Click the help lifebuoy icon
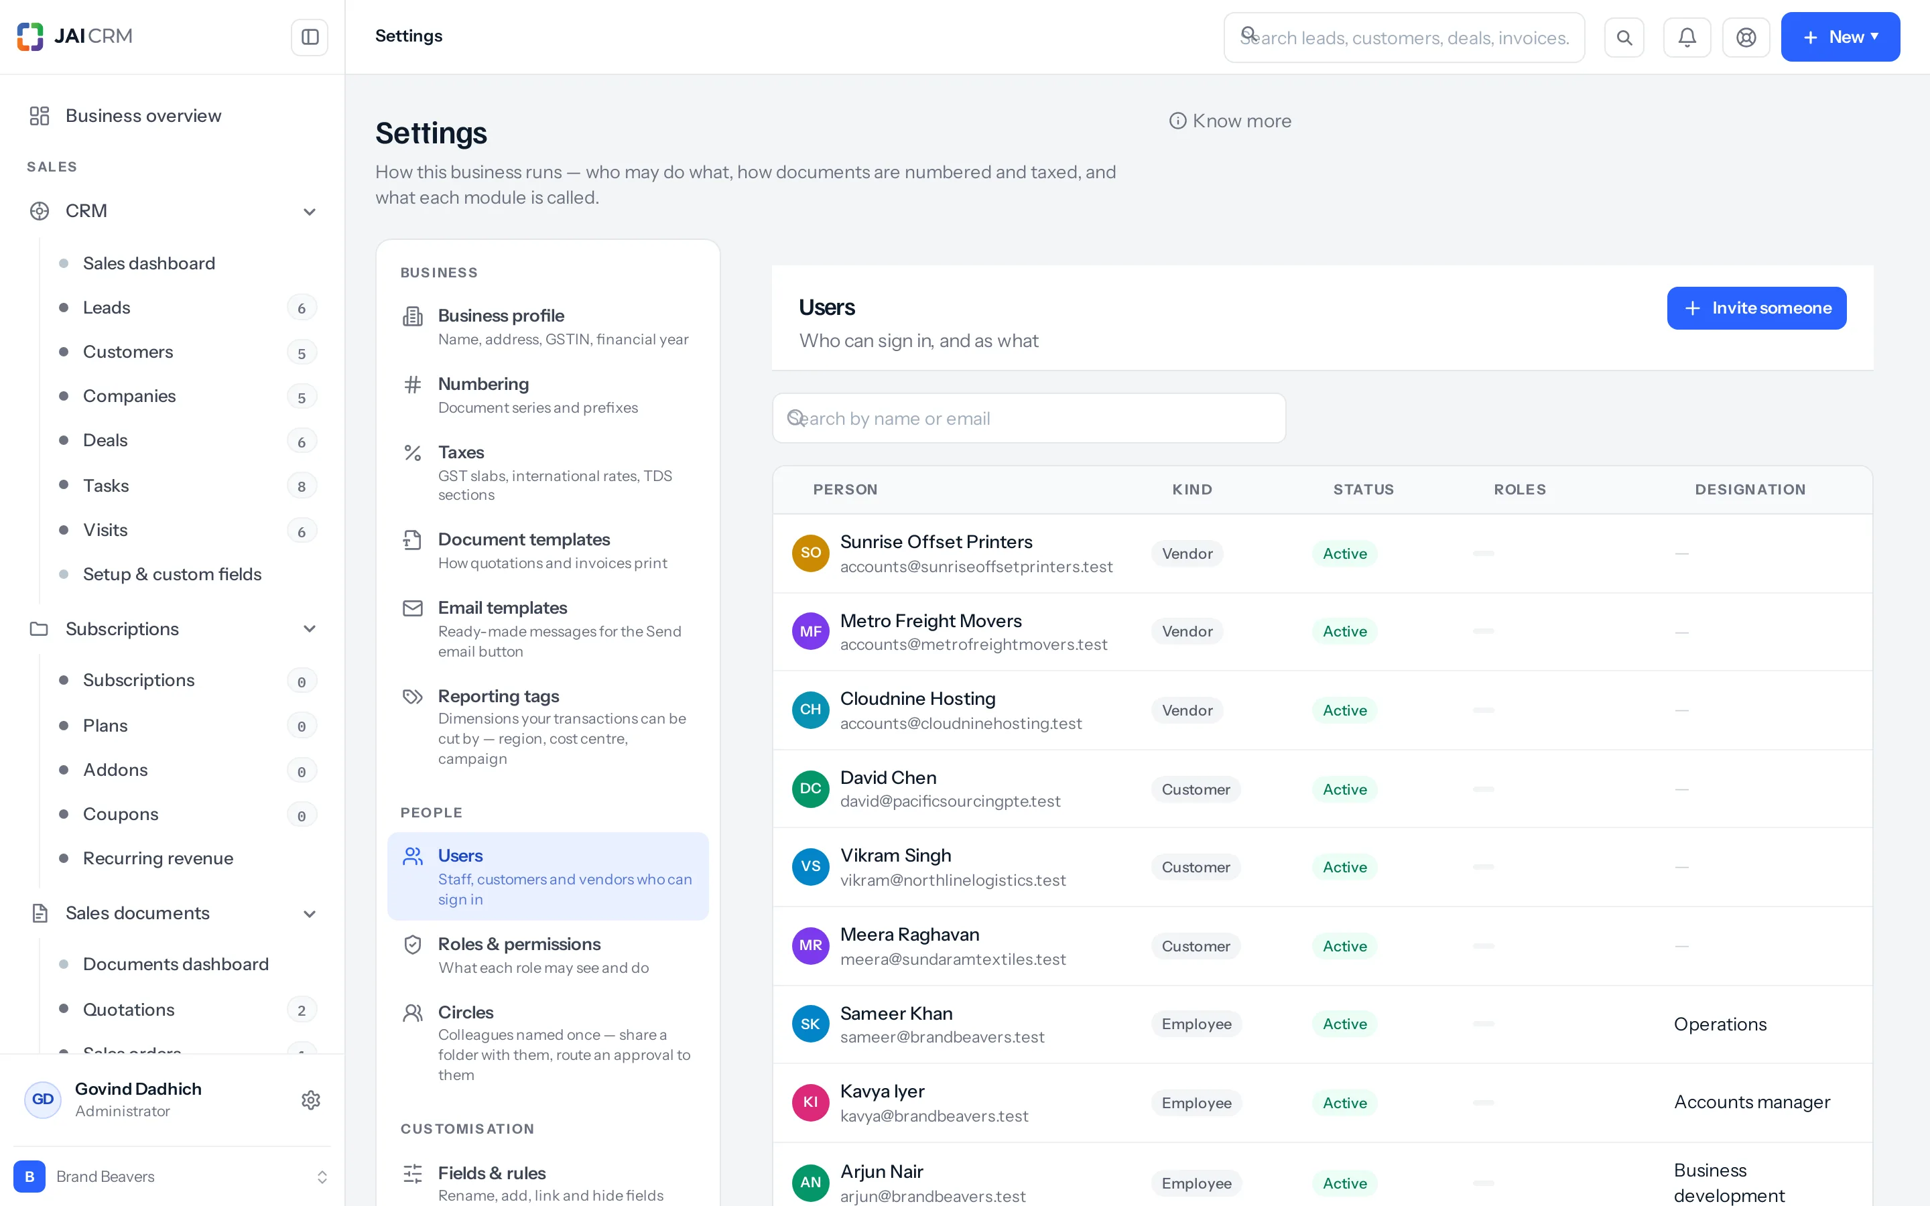Screen dimensions: 1930x1206 pyautogui.click(x=1746, y=38)
